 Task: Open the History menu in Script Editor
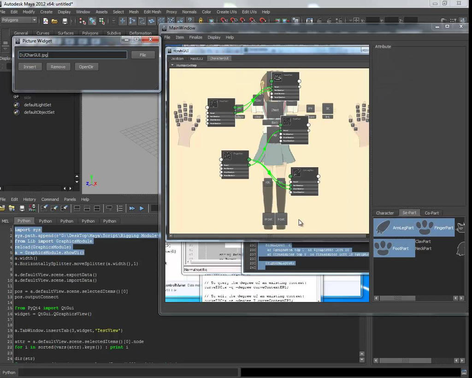point(29,199)
